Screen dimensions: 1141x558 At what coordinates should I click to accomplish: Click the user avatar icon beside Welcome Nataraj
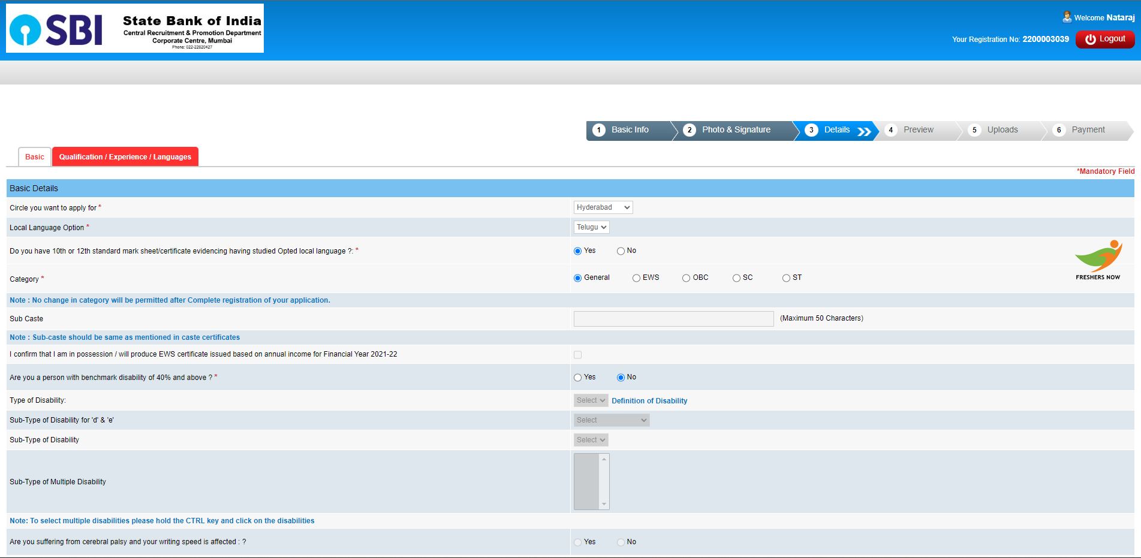pyautogui.click(x=1067, y=17)
